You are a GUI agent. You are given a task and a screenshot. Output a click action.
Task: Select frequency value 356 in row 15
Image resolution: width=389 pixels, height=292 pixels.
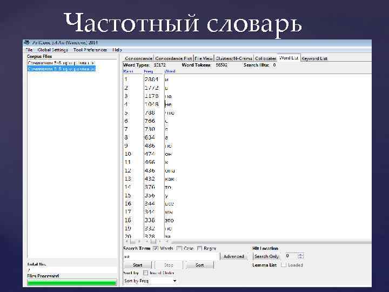pyautogui.click(x=150, y=195)
